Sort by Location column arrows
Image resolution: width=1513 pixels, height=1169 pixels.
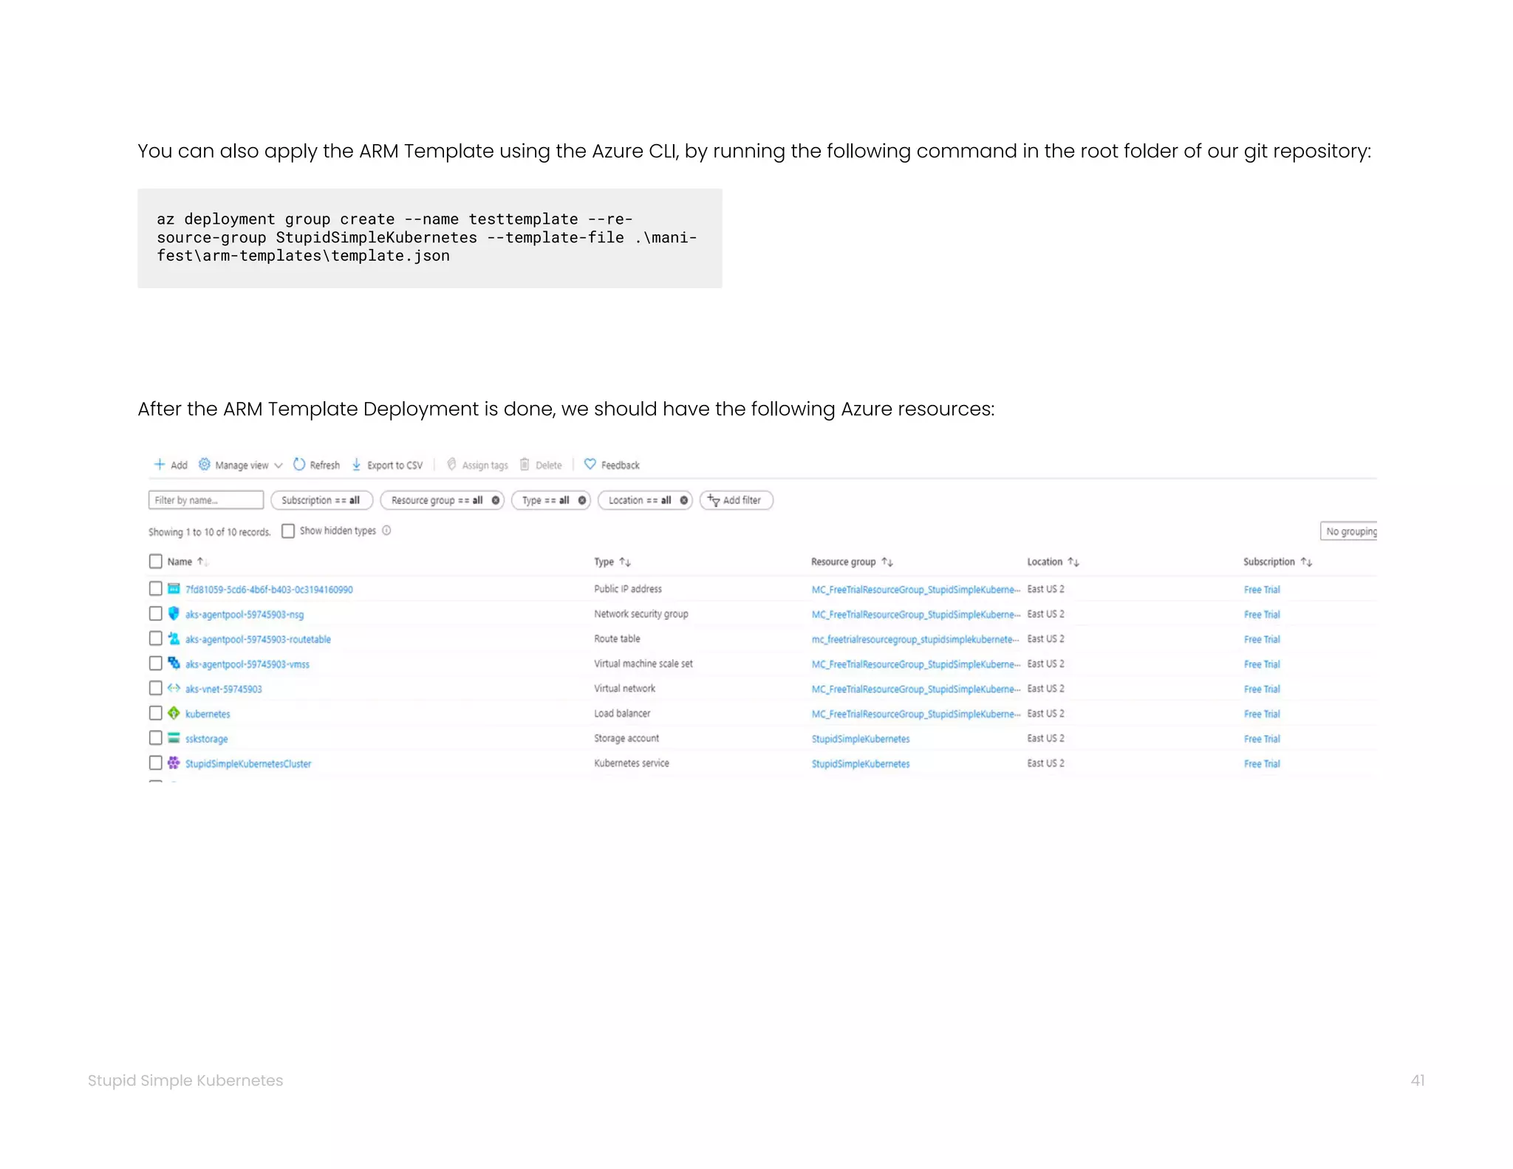coord(1073,562)
